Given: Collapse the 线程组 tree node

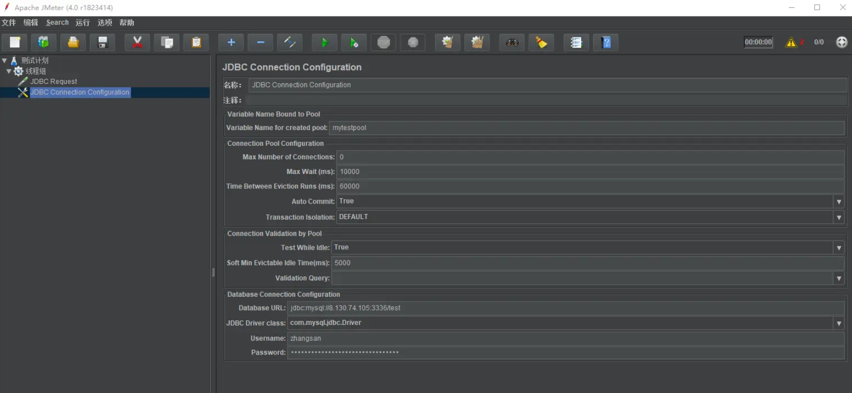Looking at the screenshot, I should pyautogui.click(x=9, y=71).
